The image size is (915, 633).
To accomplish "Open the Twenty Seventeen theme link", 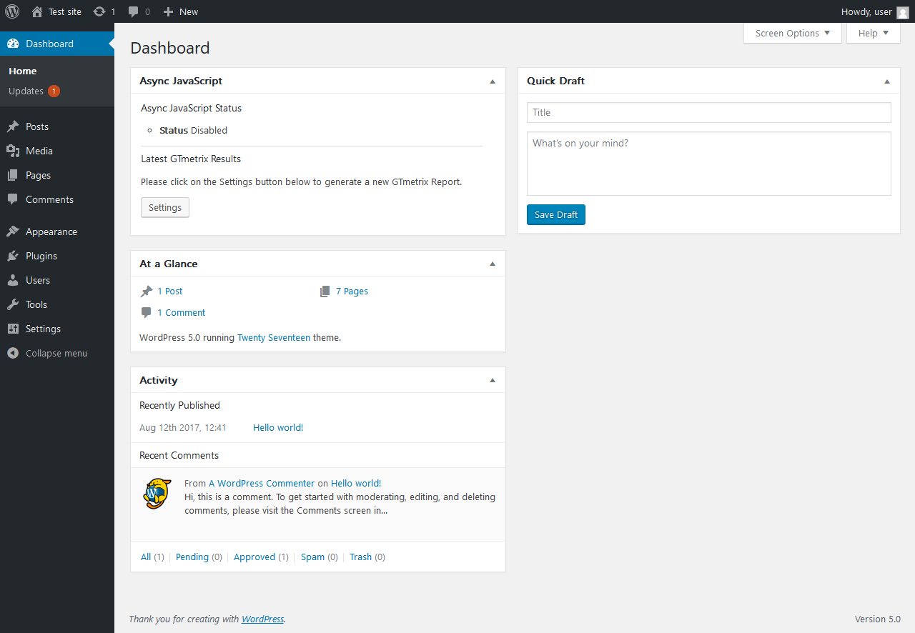I will (274, 338).
